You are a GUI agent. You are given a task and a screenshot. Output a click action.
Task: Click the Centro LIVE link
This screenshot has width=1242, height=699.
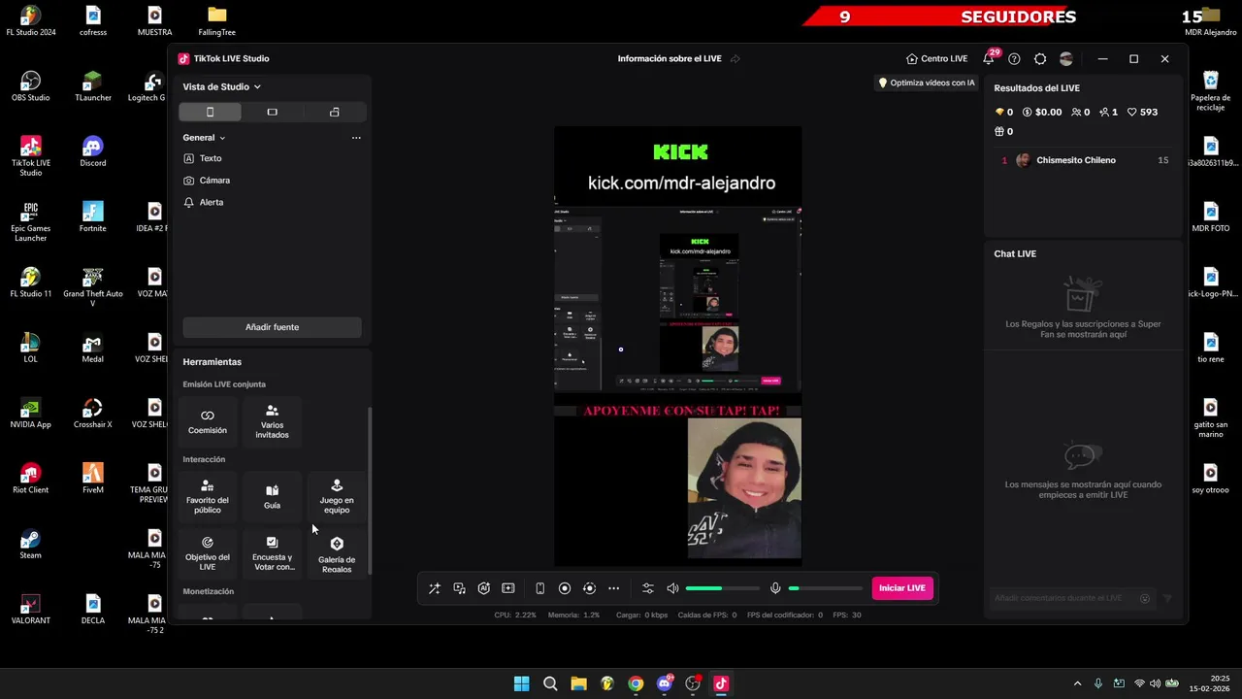point(936,58)
